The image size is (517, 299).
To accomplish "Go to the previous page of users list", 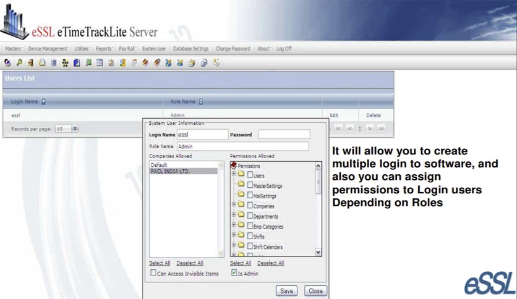I will pos(350,128).
